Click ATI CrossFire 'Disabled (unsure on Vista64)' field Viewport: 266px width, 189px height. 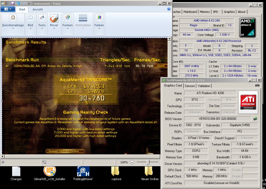tap(221, 183)
